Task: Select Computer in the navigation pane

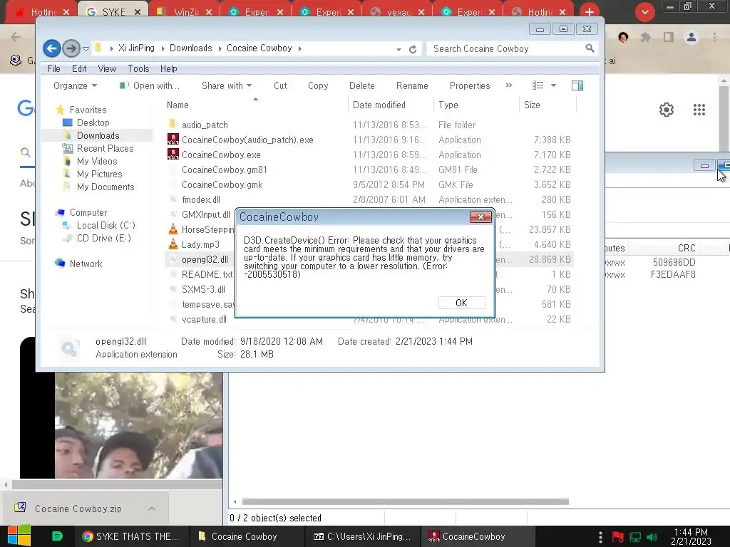Action: coord(88,212)
